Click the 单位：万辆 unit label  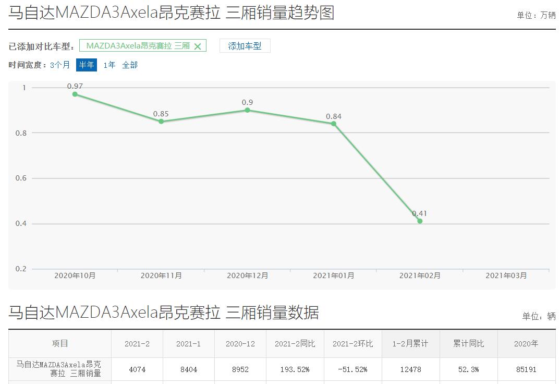[x=537, y=15]
